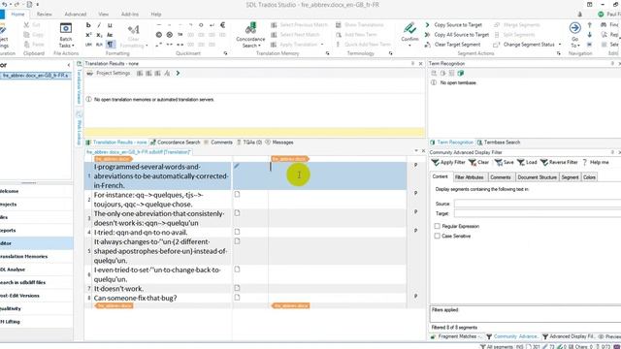Apply underline formatting
The width and height of the screenshot is (621, 349).
[110, 25]
